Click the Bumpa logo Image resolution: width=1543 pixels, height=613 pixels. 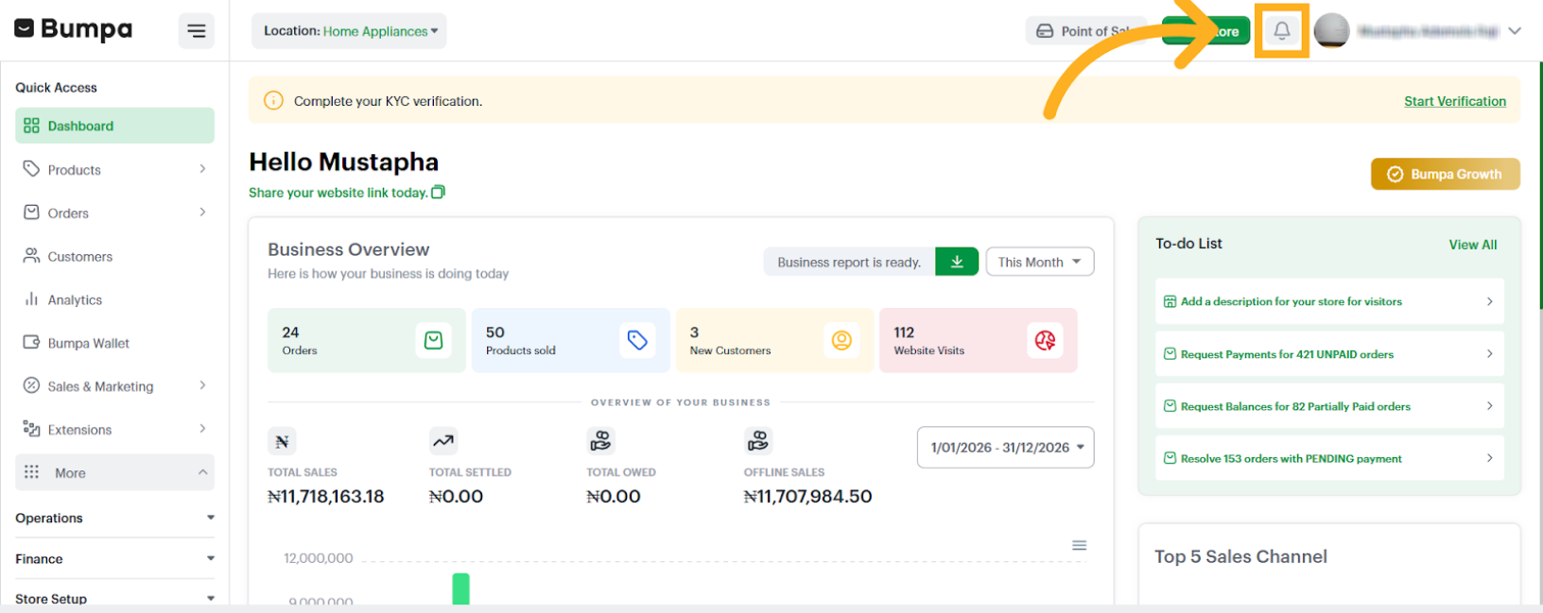(74, 29)
